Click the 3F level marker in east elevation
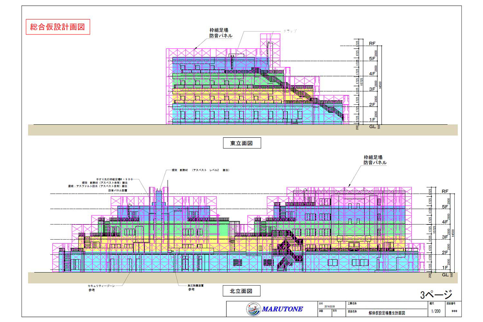483x322 pixels. 372,89
